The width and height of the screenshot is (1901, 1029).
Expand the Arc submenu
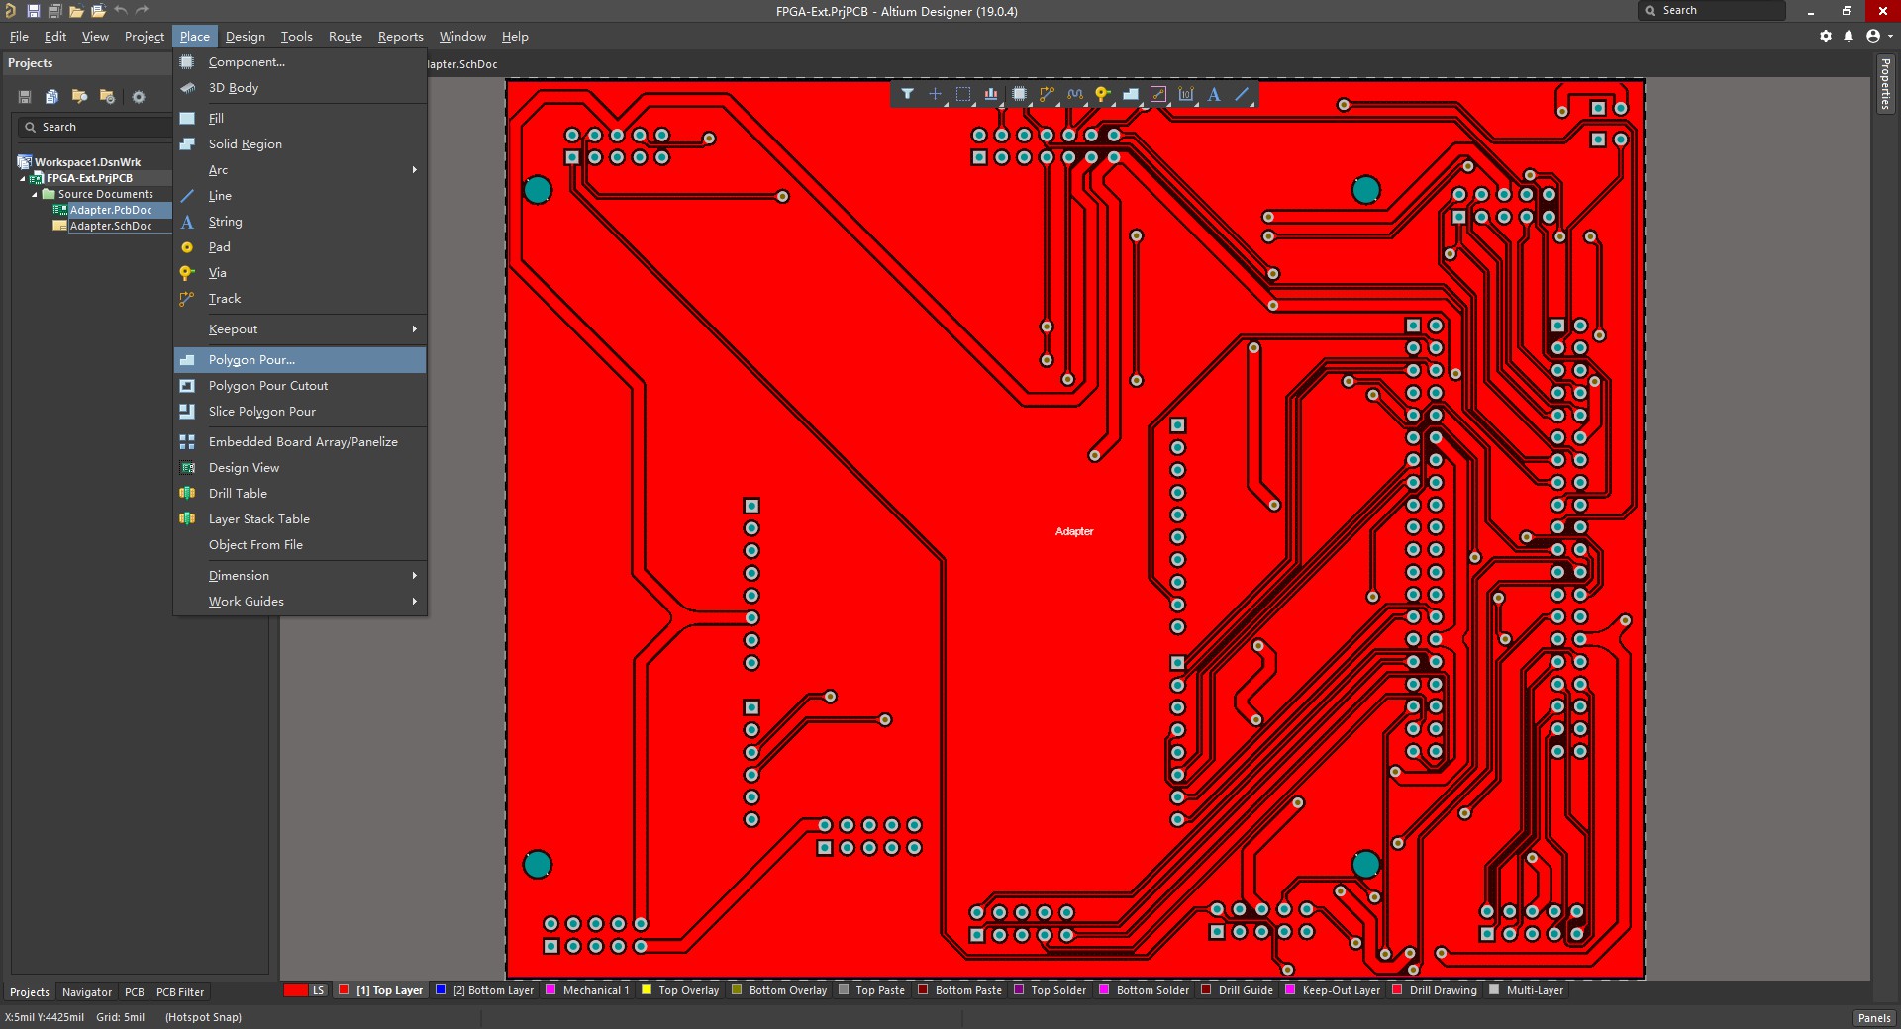[x=300, y=170]
